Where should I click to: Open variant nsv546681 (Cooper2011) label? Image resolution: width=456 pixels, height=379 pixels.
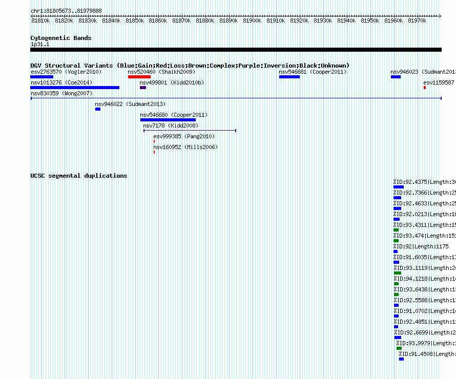click(x=313, y=72)
